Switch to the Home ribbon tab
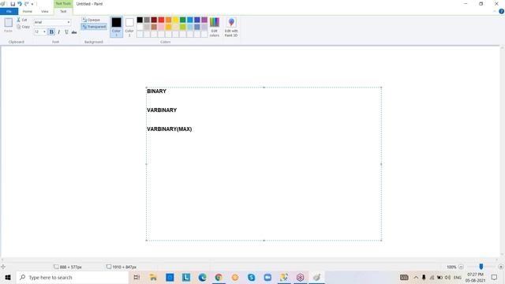This screenshot has height=284, width=505. (x=28, y=12)
